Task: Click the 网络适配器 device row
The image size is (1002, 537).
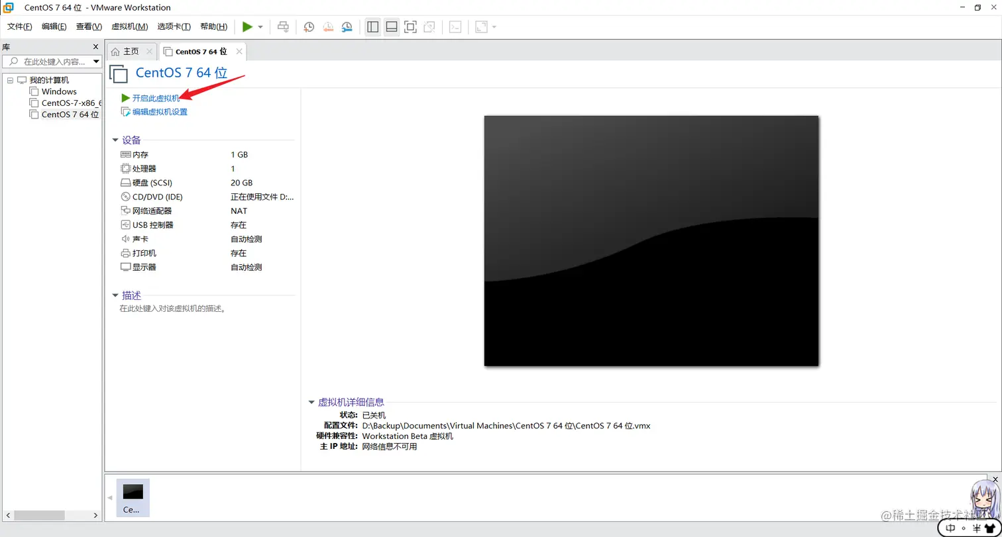Action: pos(207,211)
